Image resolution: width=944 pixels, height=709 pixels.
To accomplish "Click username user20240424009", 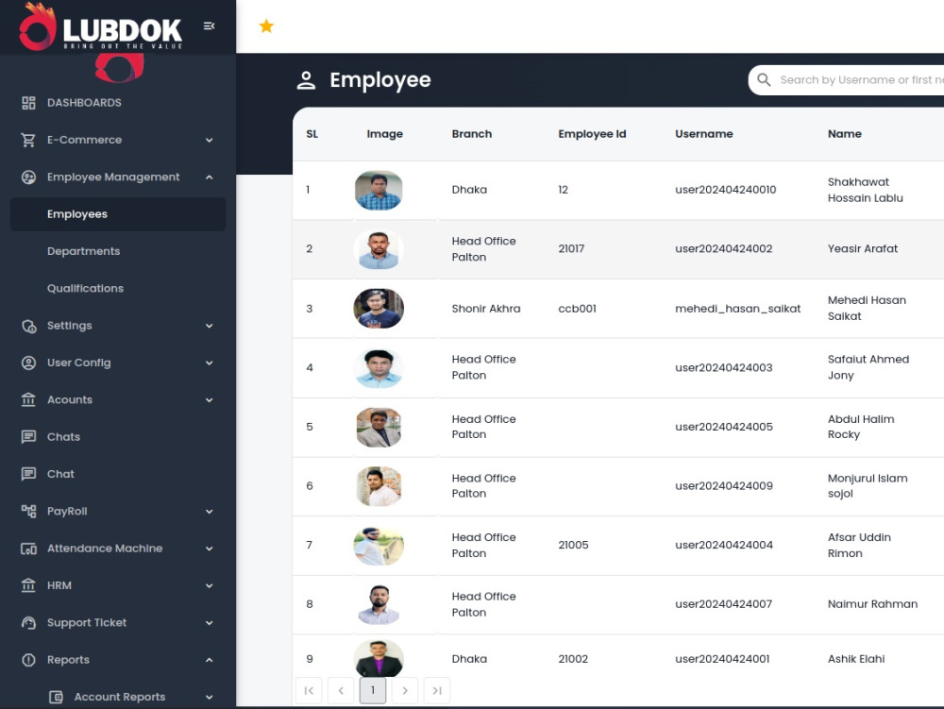I will (x=724, y=486).
